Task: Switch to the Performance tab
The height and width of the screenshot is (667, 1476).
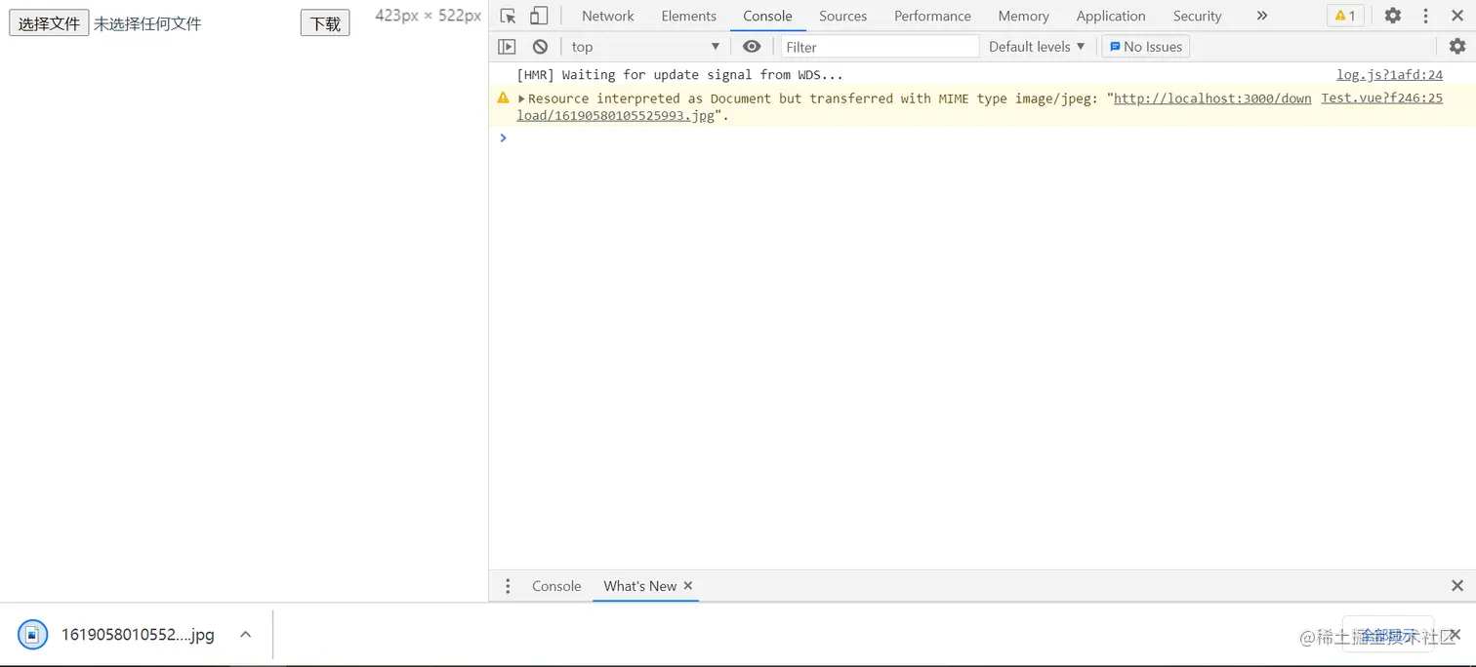Action: coord(932,16)
